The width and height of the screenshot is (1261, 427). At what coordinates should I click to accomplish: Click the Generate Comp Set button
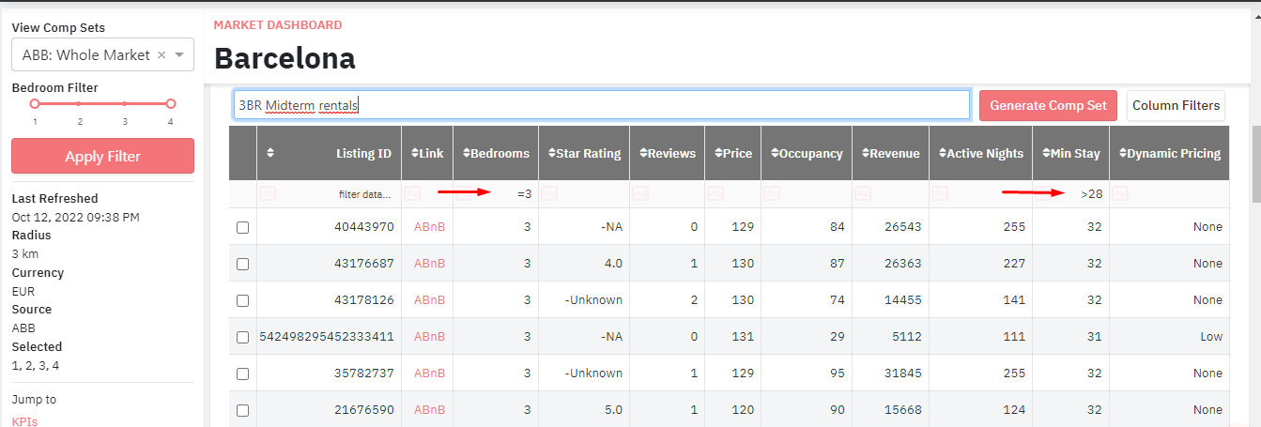1049,105
